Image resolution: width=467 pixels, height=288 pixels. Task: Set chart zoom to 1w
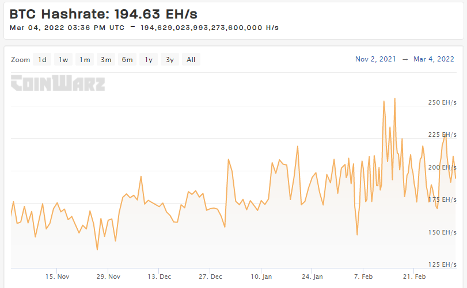(x=63, y=59)
